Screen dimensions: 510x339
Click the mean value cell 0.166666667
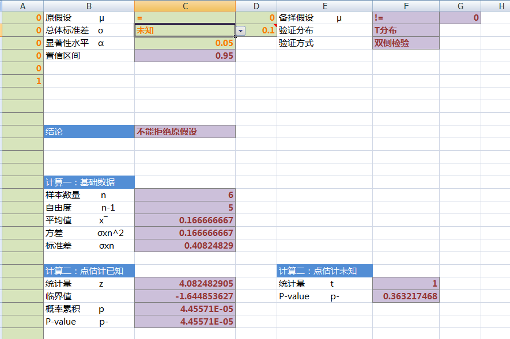point(184,220)
